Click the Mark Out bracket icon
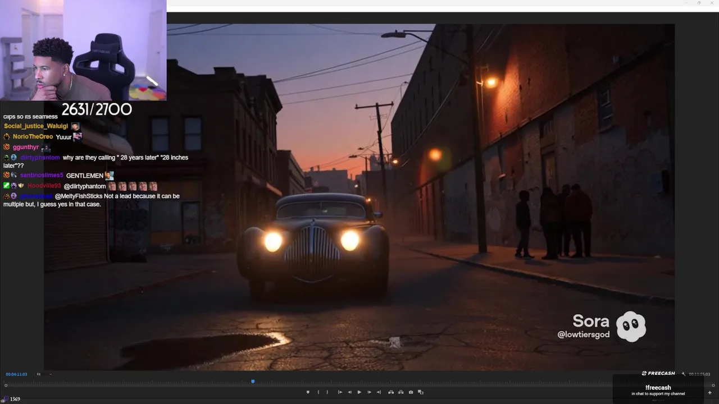This screenshot has width=719, height=404. pos(327,392)
